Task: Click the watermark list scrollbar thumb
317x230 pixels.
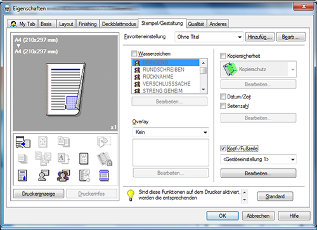Action: tap(204, 70)
